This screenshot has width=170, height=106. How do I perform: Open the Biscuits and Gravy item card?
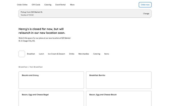[x=51, y=80]
